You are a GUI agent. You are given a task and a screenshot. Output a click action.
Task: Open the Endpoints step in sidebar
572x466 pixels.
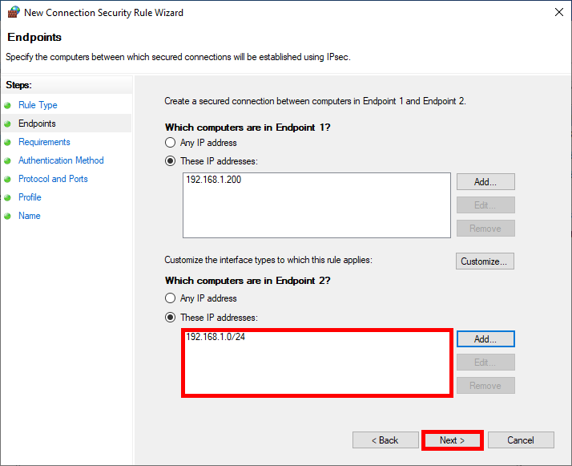click(37, 124)
